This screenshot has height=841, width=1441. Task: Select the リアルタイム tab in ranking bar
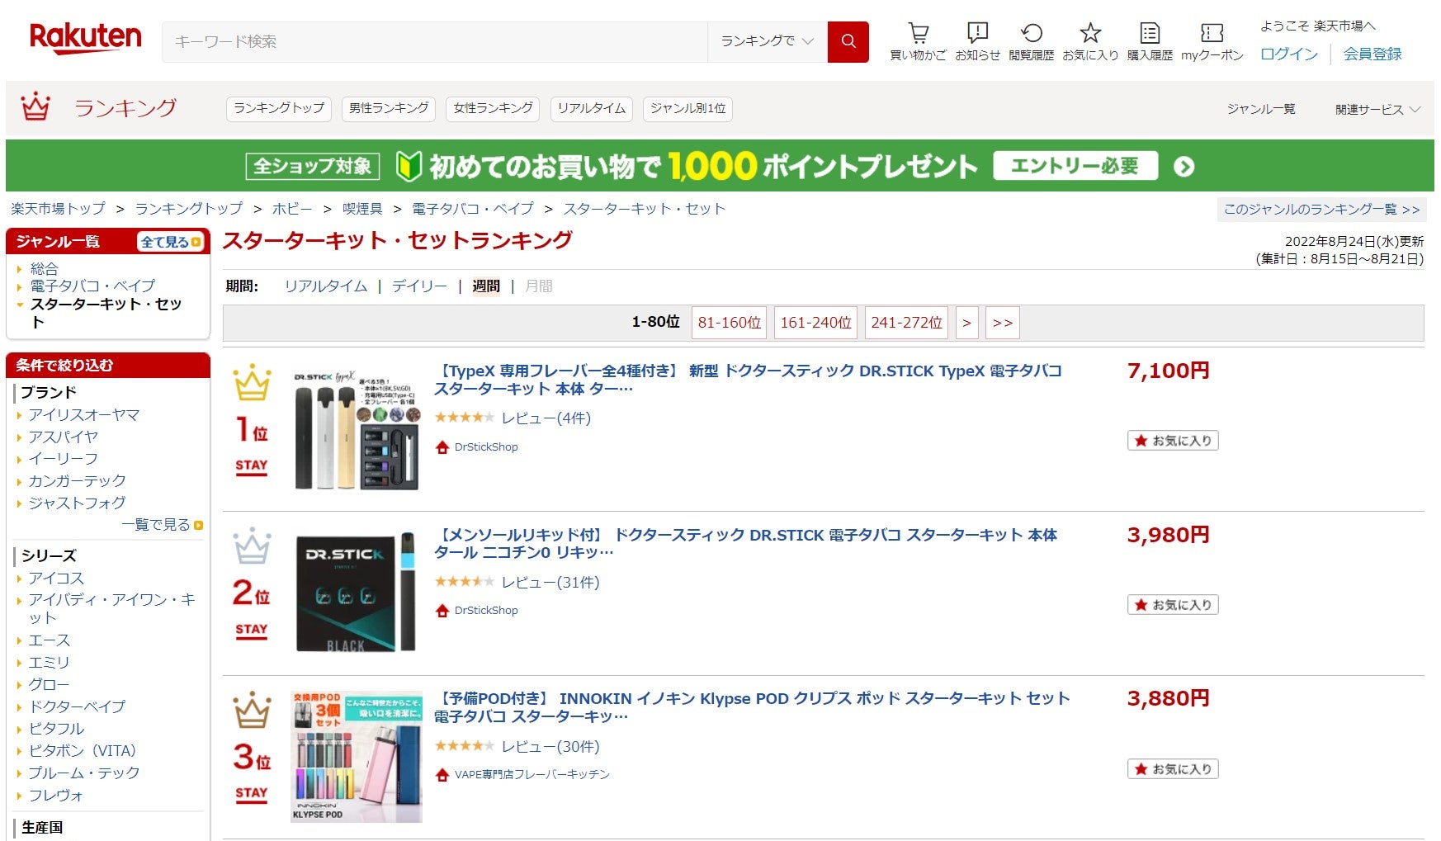pyautogui.click(x=591, y=108)
